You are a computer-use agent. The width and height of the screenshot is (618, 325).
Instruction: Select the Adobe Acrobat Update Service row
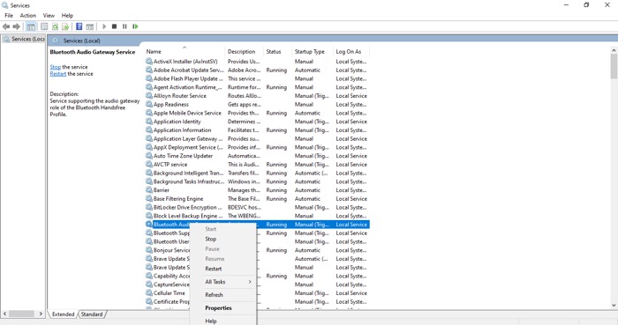pyautogui.click(x=257, y=70)
